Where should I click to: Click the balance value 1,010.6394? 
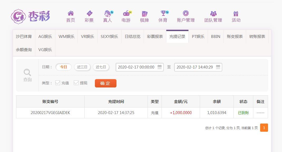217,113
